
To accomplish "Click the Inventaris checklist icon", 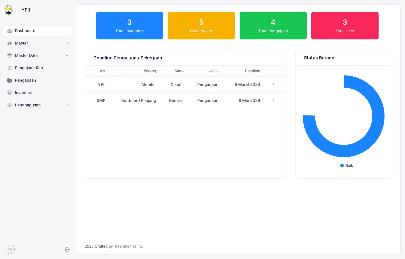I will click(x=10, y=93).
